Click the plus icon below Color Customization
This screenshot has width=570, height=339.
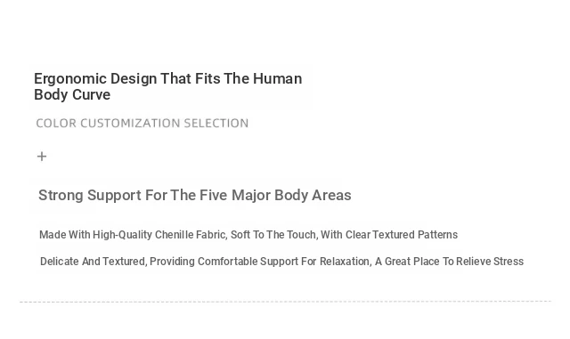(42, 157)
